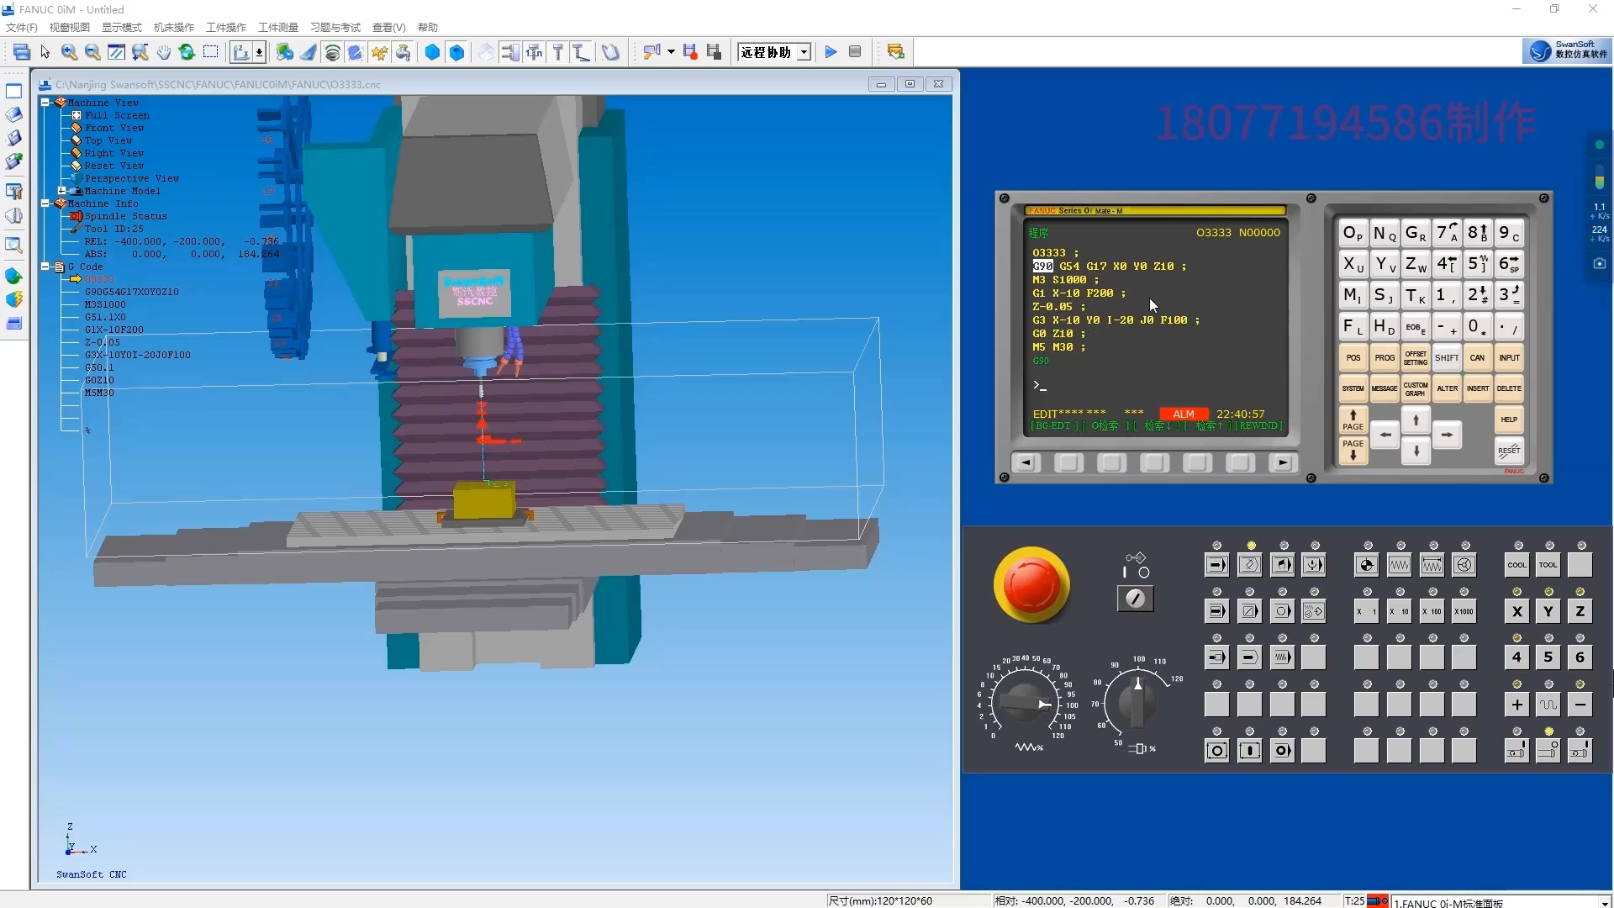
Task: Click the zoom out magnifier toolbar icon
Action: pyautogui.click(x=92, y=52)
